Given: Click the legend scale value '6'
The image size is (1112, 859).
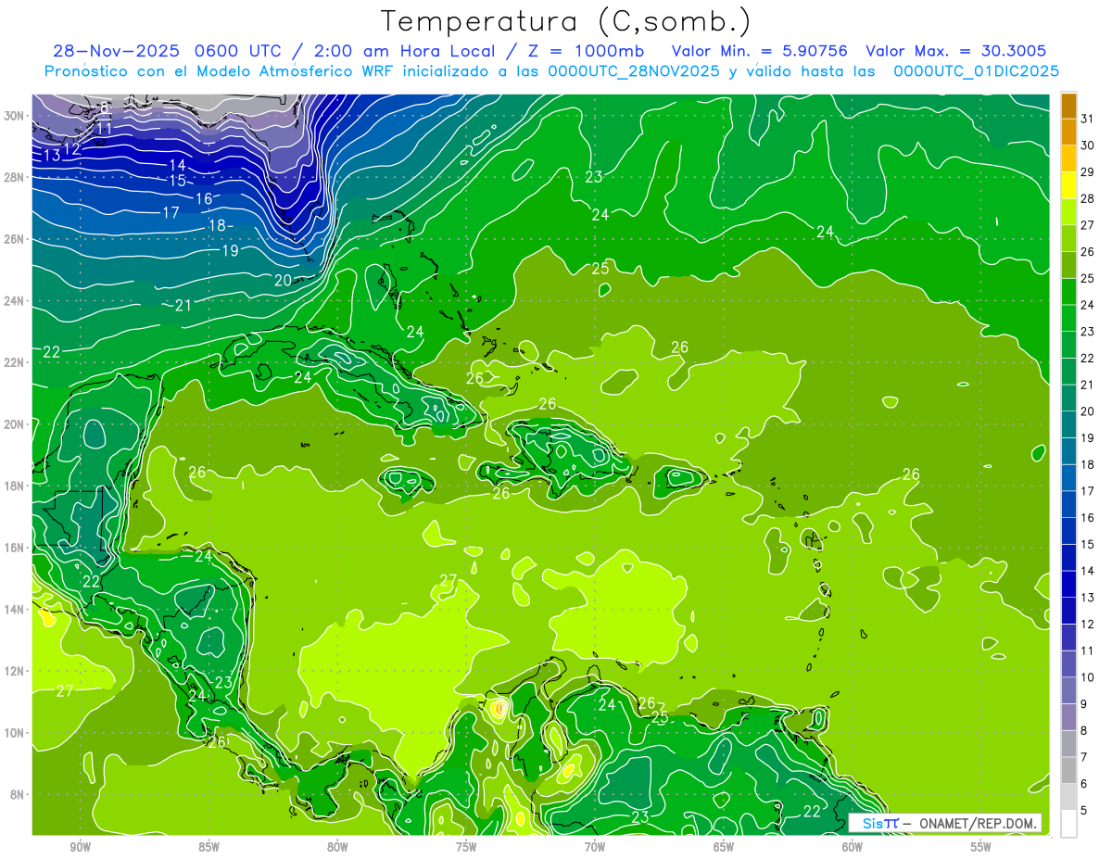Looking at the screenshot, I should [x=1085, y=784].
